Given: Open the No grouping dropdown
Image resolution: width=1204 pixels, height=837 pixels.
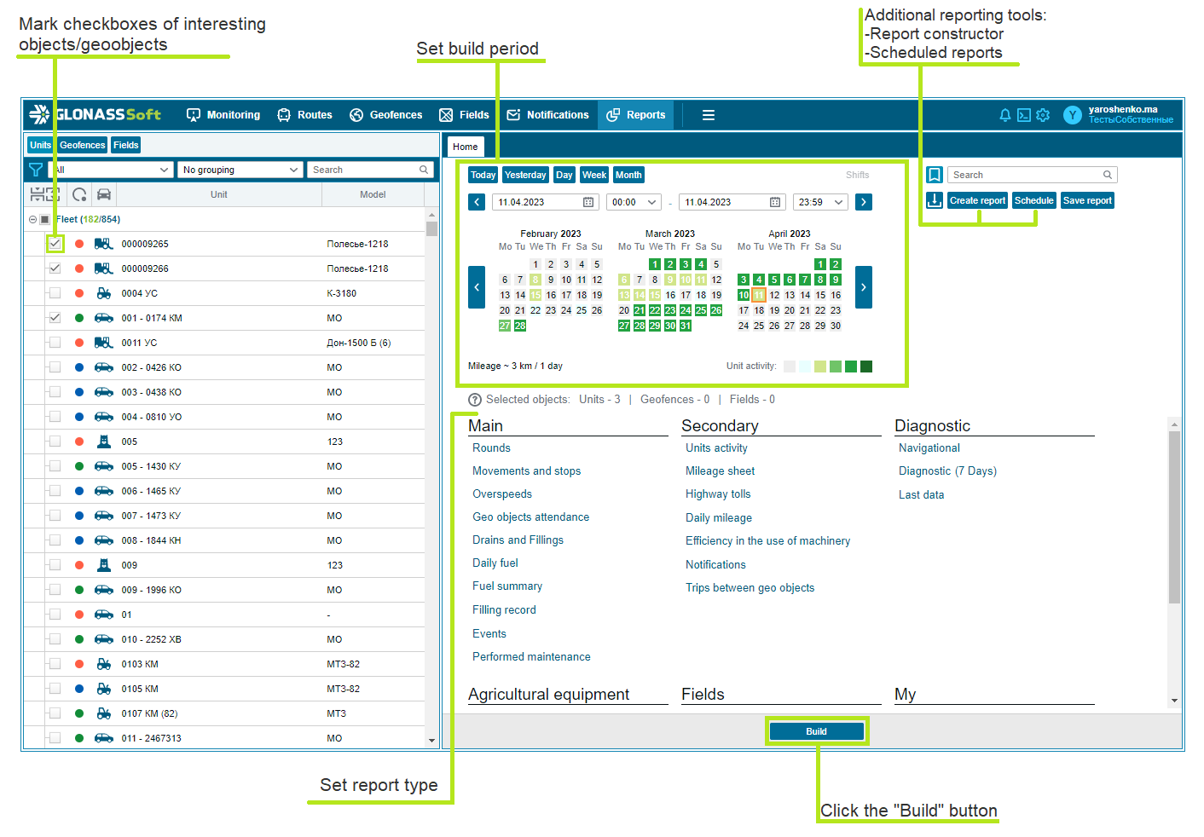Looking at the screenshot, I should [240, 170].
